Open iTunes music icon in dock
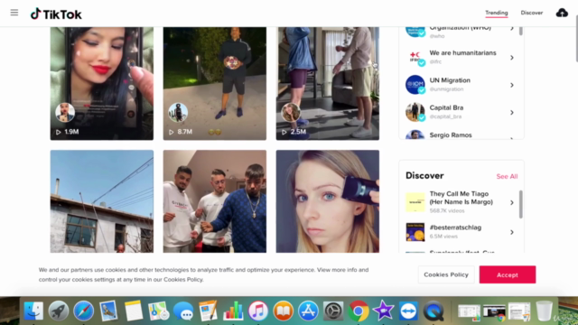This screenshot has width=578, height=325. [x=258, y=311]
